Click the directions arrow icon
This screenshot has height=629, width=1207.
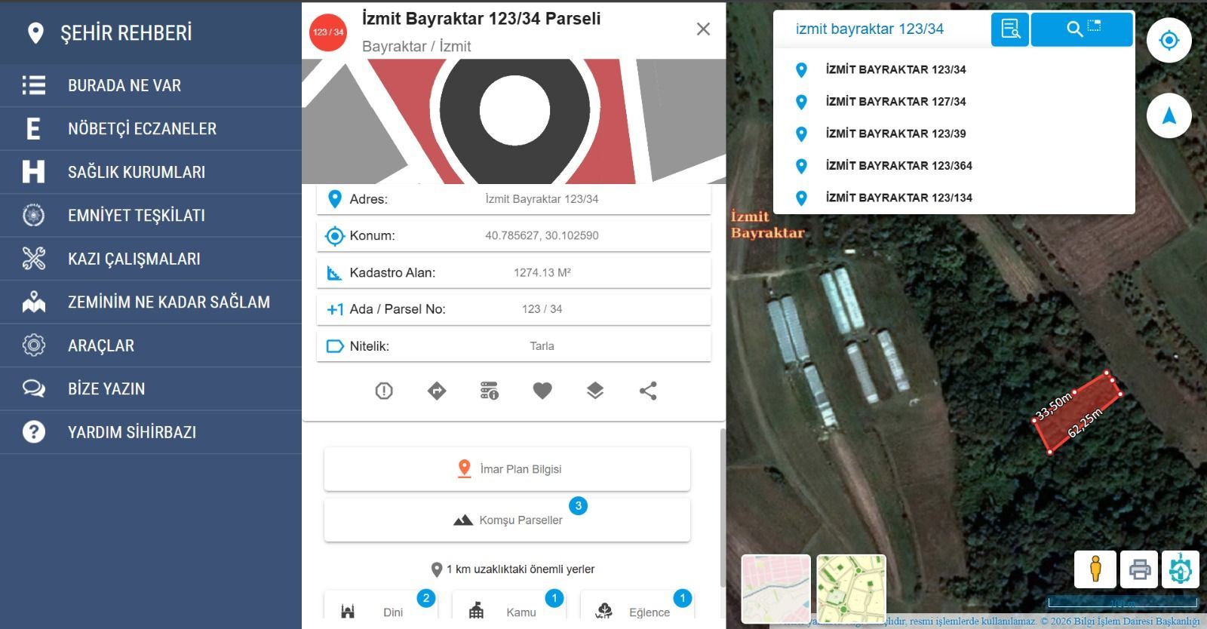point(437,391)
